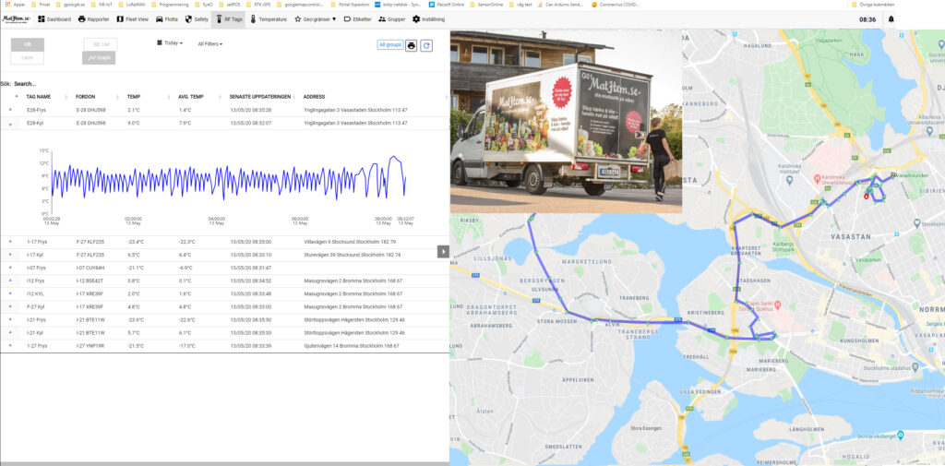945x466 pixels.
Task: Open the Övriga bokmärken folder
Action: point(874,4)
